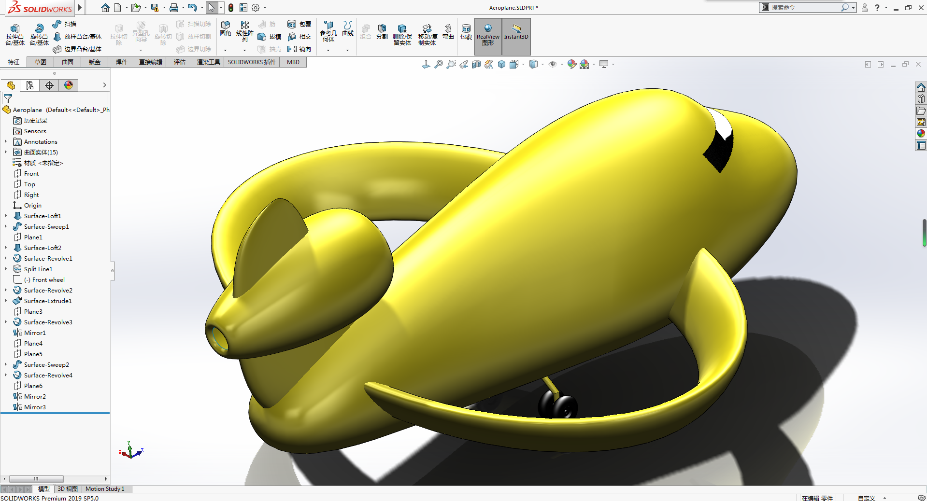This screenshot has height=501, width=927.
Task: Select the Swept Boss (扫描) tool
Action: point(65,24)
